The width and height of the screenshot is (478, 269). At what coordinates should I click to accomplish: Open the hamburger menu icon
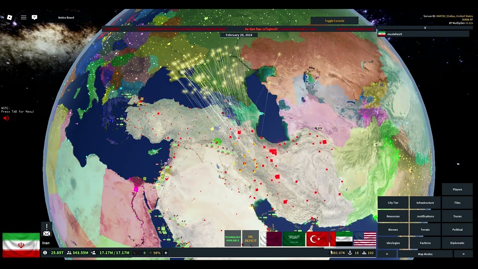tap(24, 18)
